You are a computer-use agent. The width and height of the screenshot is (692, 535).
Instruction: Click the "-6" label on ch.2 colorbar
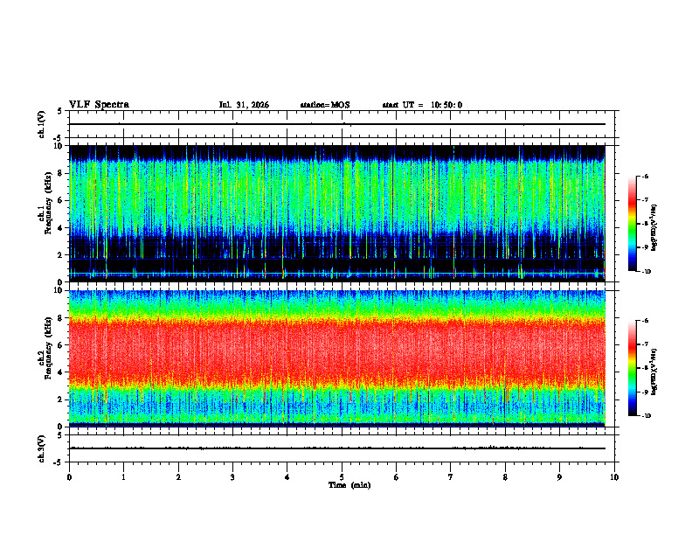pos(646,321)
